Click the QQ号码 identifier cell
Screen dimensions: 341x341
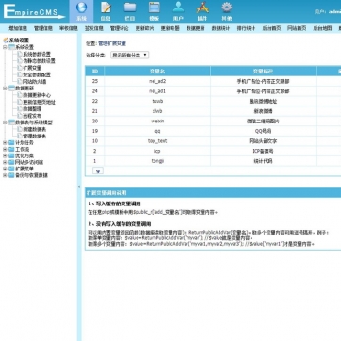pyautogui.click(x=263, y=131)
